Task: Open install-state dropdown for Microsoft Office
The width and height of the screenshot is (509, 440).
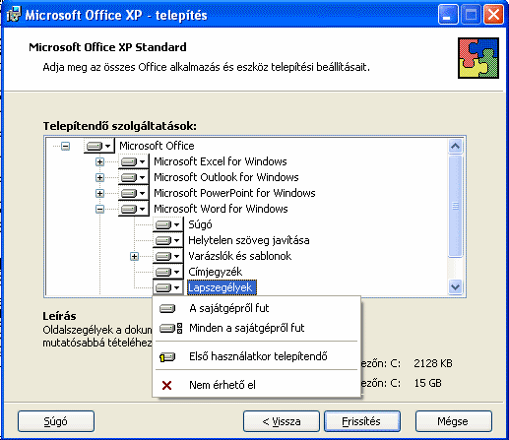Action: 98,146
